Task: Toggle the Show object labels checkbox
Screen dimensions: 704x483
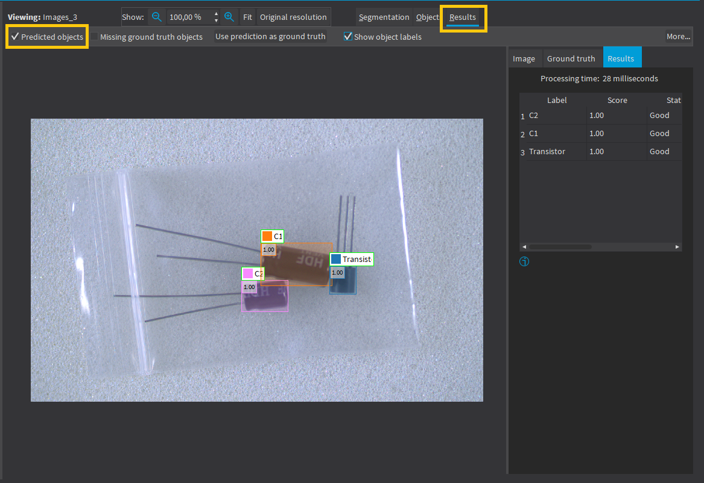Action: coord(348,37)
